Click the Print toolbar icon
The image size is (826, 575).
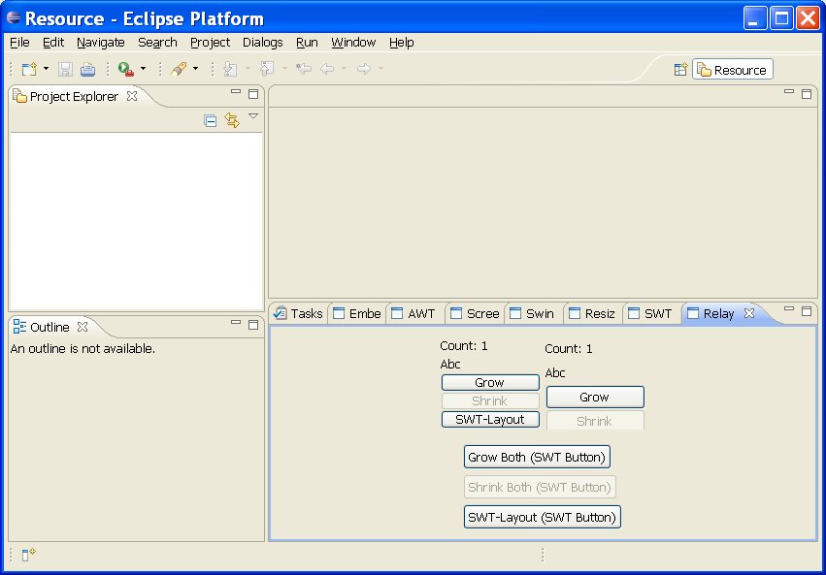(x=87, y=69)
